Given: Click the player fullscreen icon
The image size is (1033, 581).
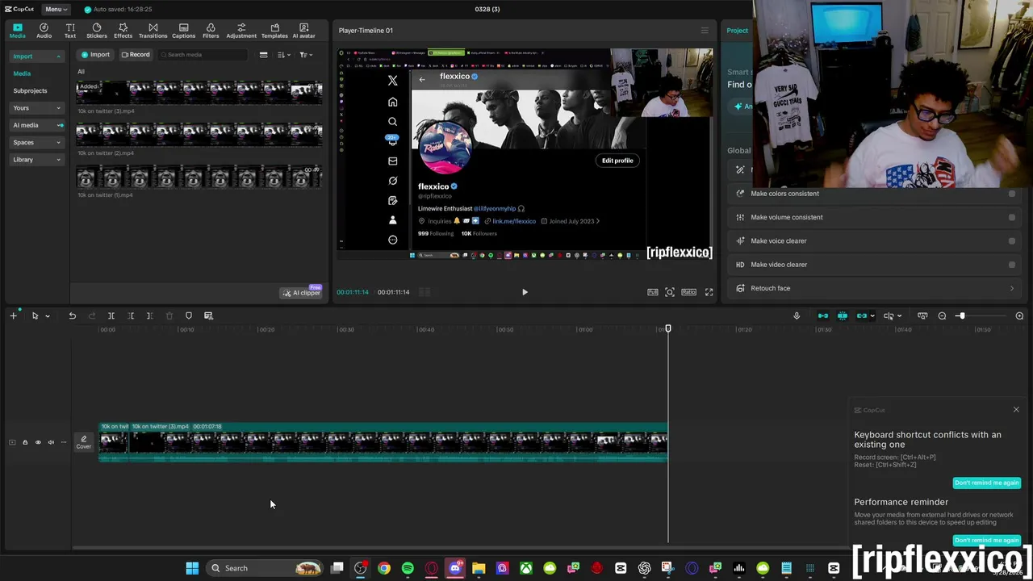Looking at the screenshot, I should (x=709, y=292).
